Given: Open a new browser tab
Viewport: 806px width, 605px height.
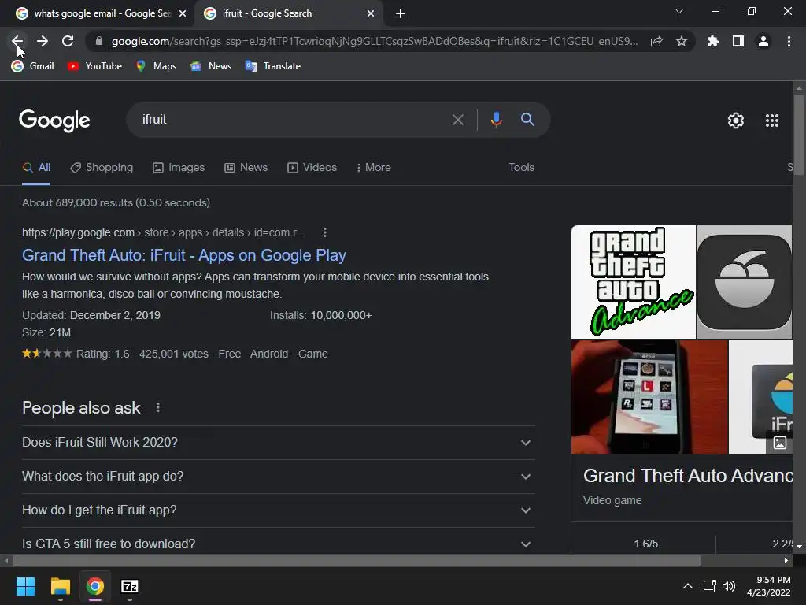Looking at the screenshot, I should coord(401,13).
